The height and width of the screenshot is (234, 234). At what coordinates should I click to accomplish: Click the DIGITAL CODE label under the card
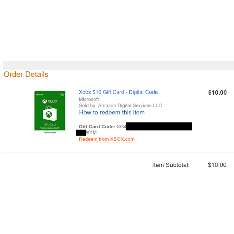[50, 132]
